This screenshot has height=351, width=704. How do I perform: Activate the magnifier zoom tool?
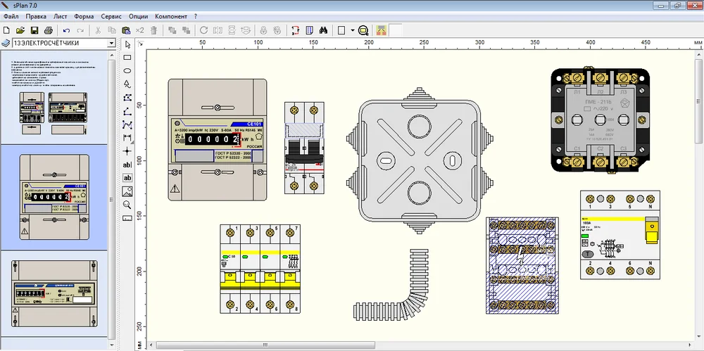(x=127, y=204)
